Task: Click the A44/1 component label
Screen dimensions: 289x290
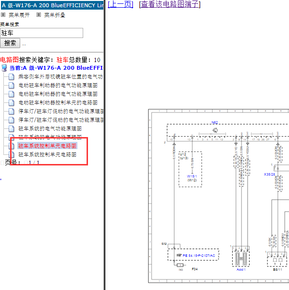Action: point(241,270)
